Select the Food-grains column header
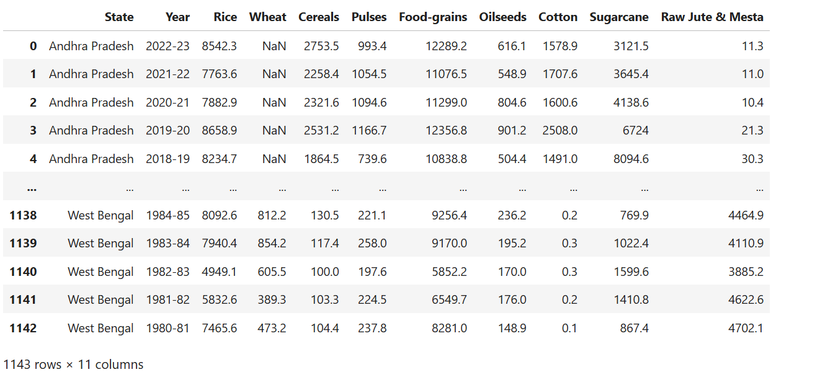The width and height of the screenshot is (825, 385). pos(433,17)
